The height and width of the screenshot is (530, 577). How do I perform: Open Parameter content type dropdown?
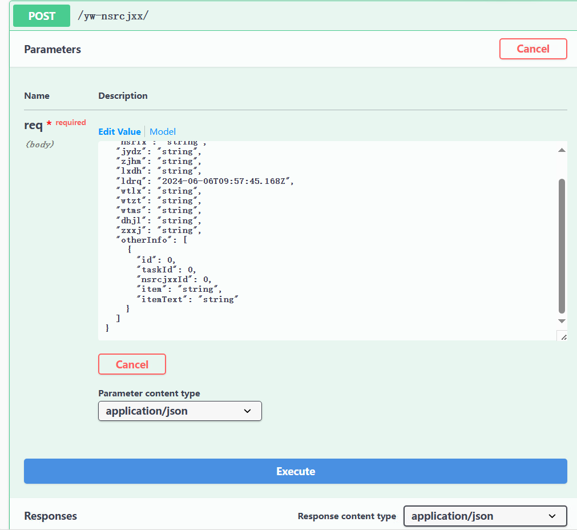coord(180,411)
